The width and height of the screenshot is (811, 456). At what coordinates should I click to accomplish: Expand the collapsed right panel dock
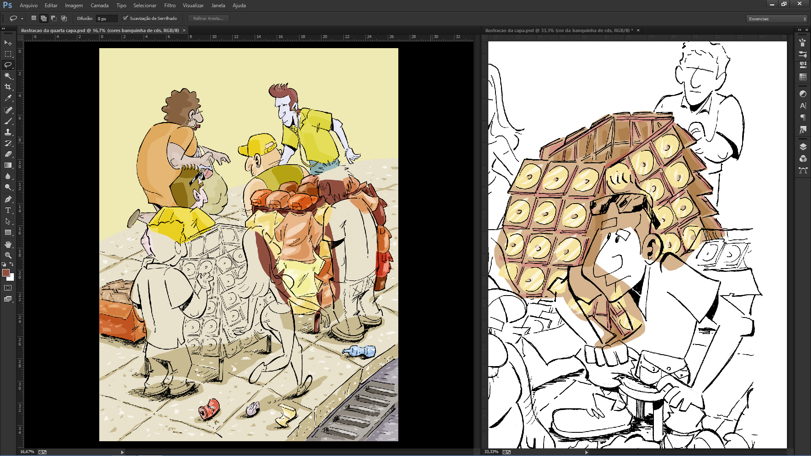coord(799,30)
